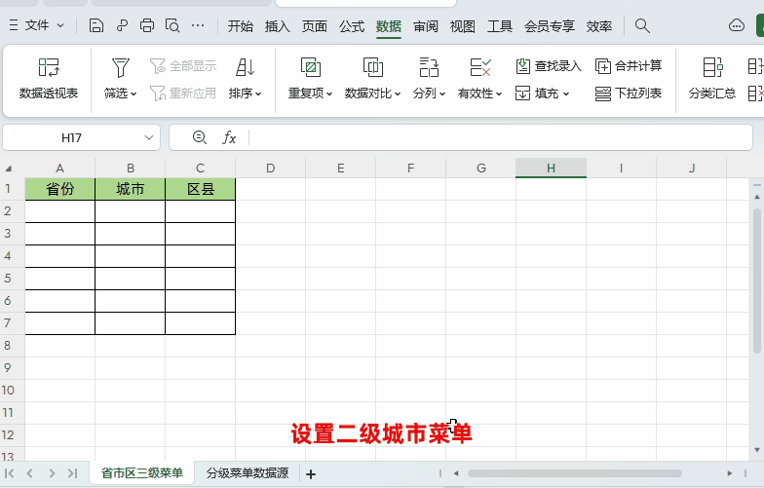Click the formula bar input field
Viewport: 764px width, 488px height.
[487, 138]
